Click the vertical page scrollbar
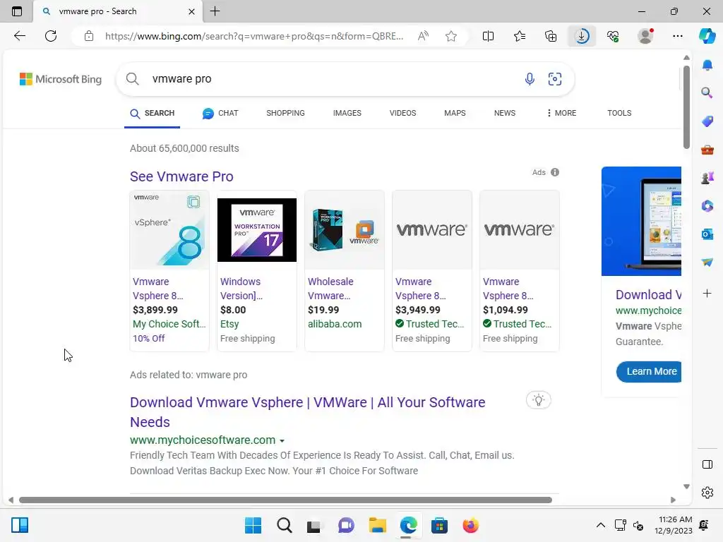 coord(686,107)
